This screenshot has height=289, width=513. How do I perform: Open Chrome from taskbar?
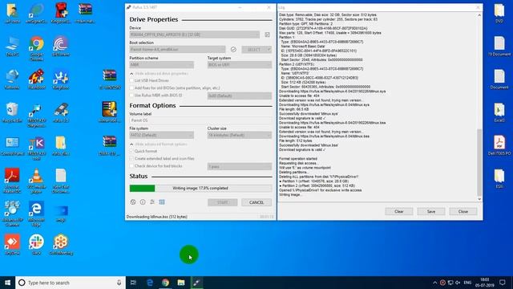tap(165, 283)
